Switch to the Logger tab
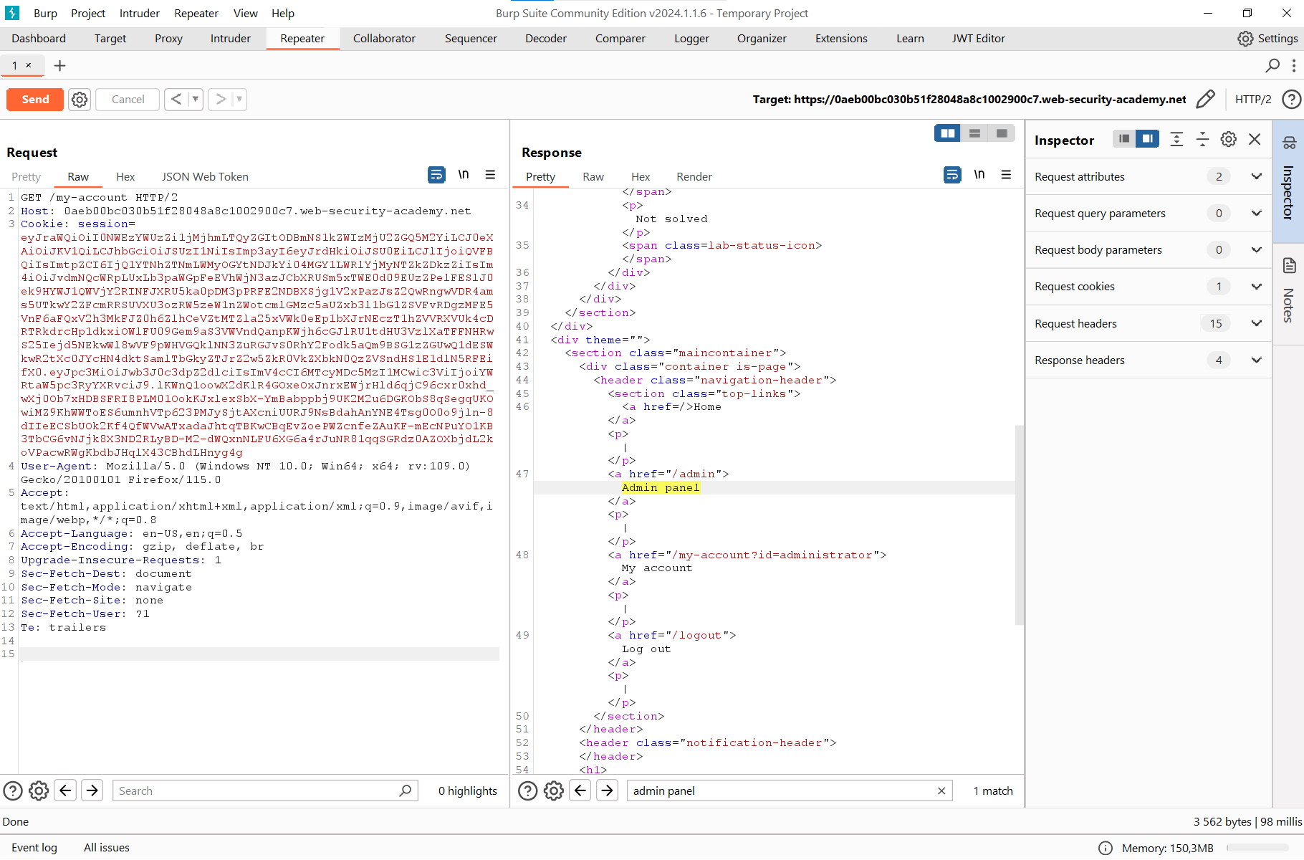Viewport: 1304px width, 860px height. 691,39
